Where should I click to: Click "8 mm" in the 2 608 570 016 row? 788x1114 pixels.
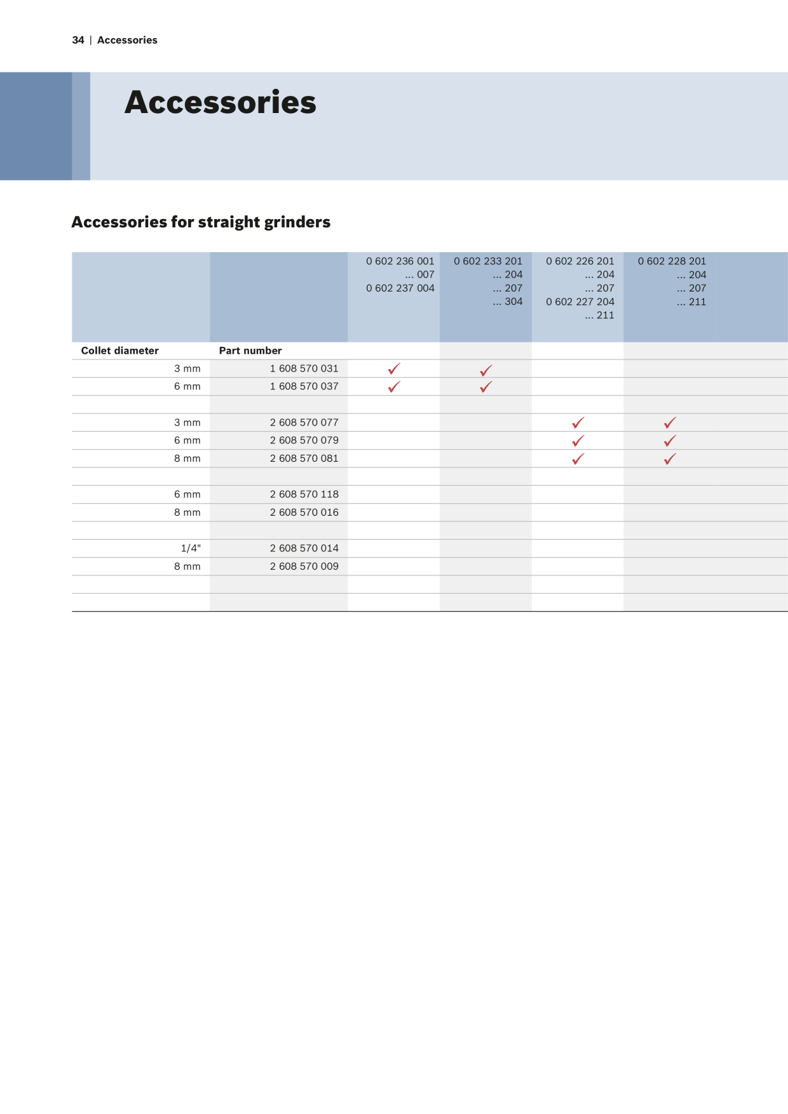click(187, 512)
